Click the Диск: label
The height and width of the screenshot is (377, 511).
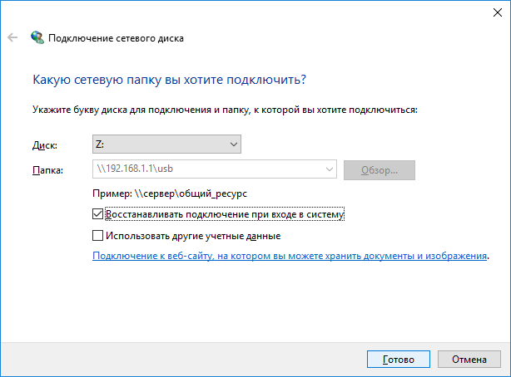coord(45,145)
